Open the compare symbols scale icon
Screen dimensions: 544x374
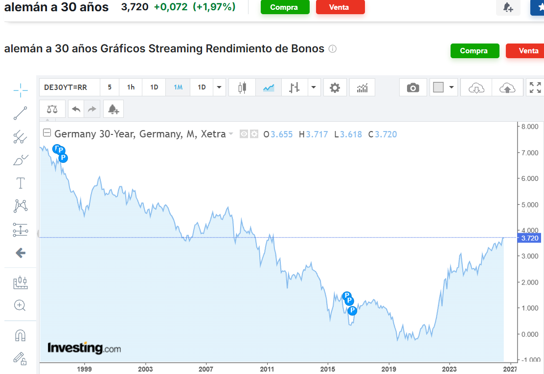pos(52,109)
